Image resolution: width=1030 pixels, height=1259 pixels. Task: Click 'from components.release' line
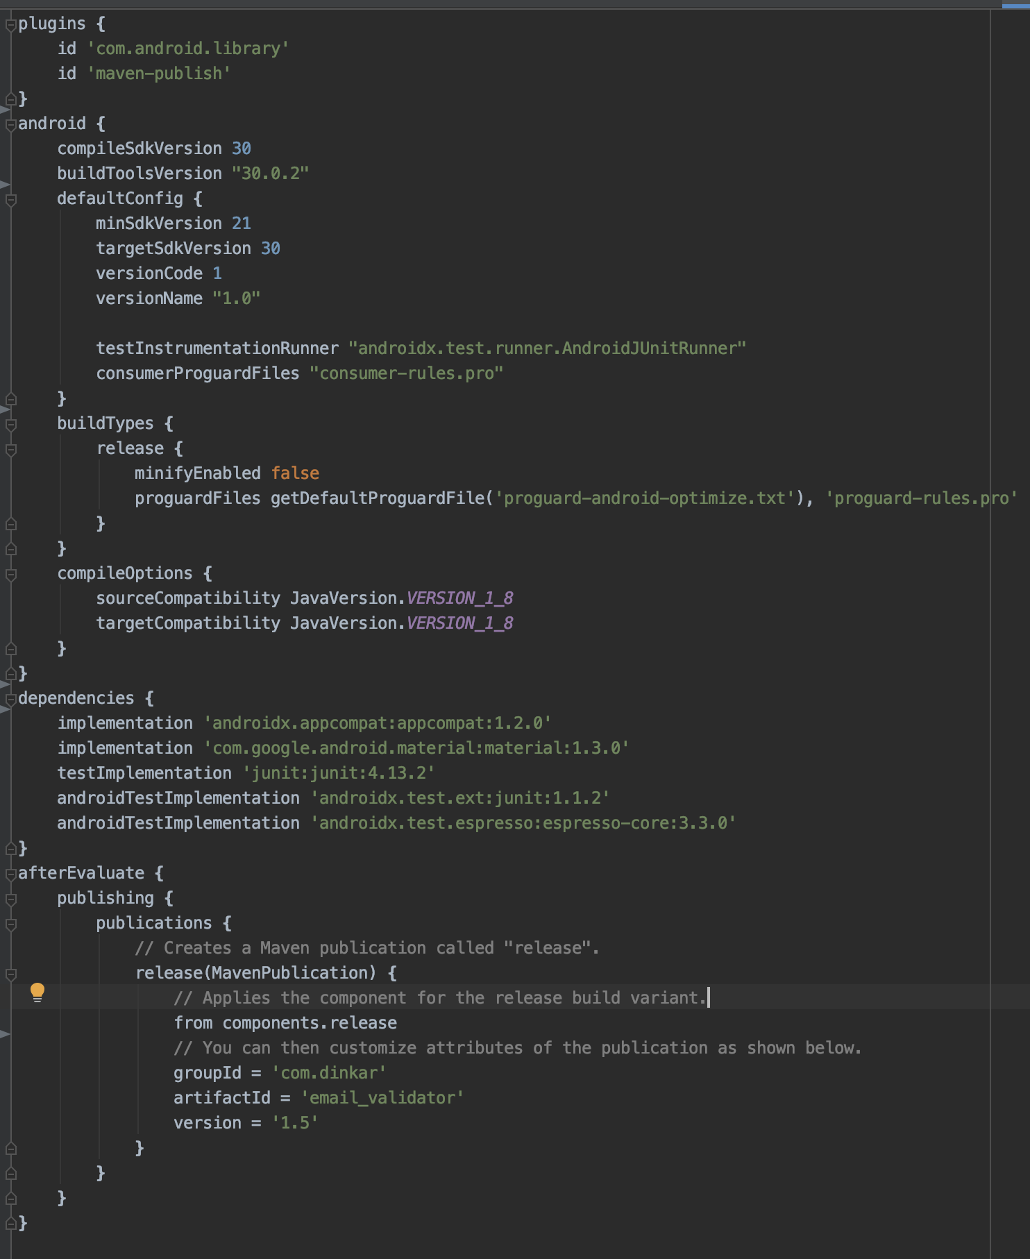(x=285, y=1023)
